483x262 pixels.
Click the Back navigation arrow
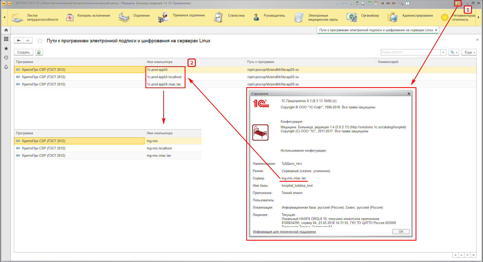19,40
